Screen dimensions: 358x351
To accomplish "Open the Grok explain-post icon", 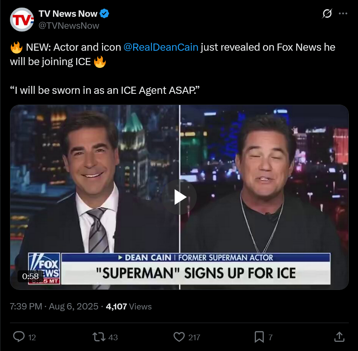I will coord(327,14).
